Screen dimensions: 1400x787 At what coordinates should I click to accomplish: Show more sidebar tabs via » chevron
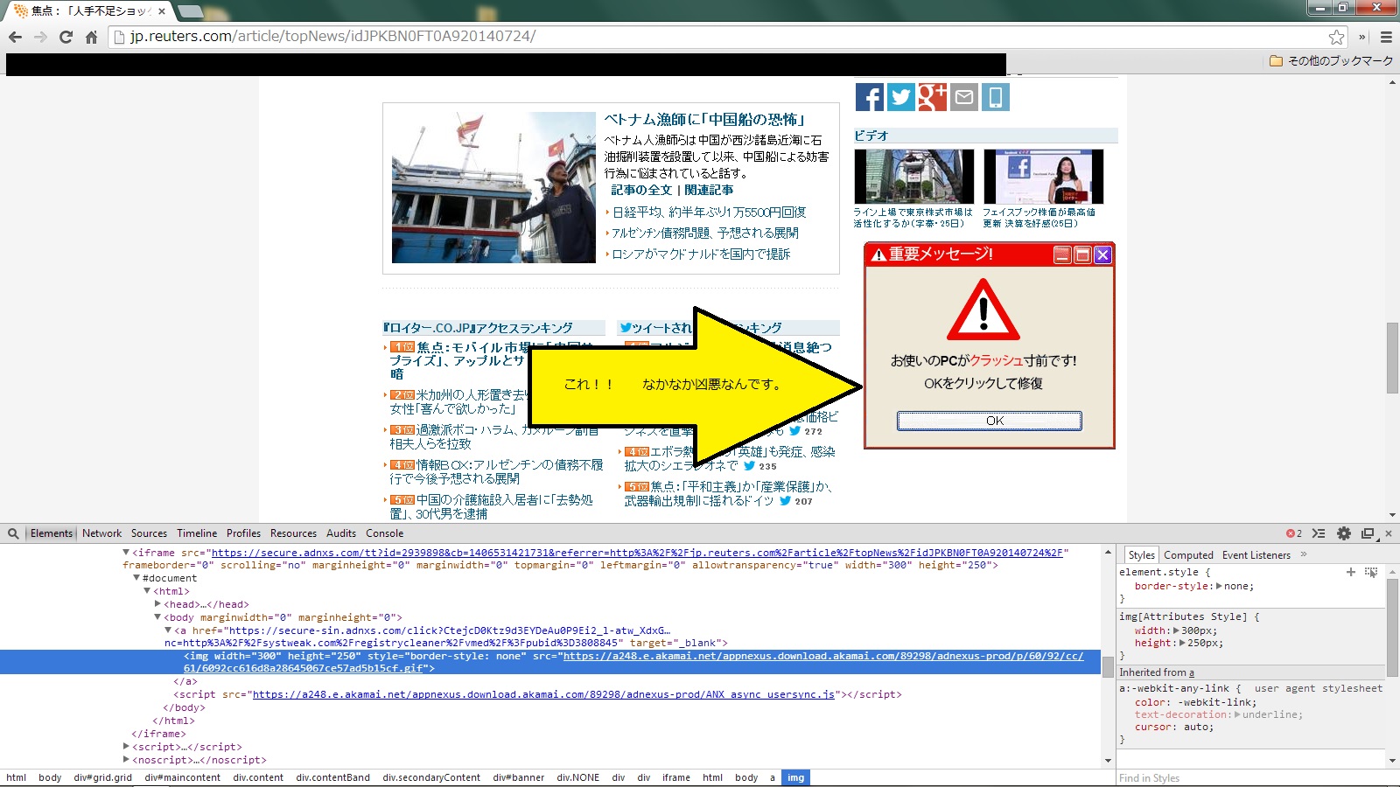[1303, 554]
